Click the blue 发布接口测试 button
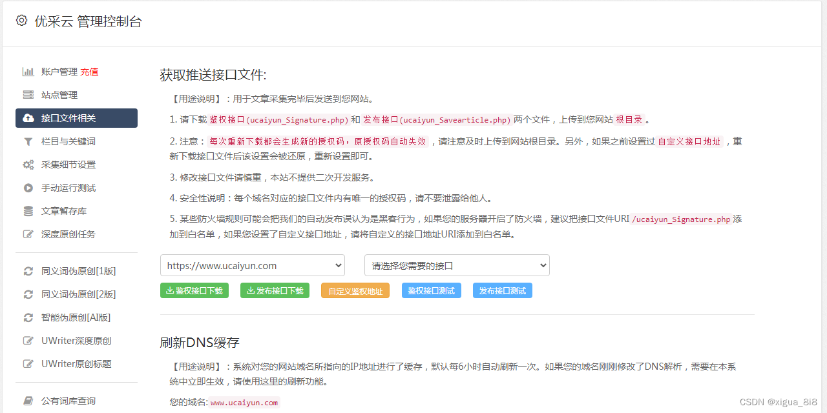Screen dimensions: 827x413 [502, 290]
